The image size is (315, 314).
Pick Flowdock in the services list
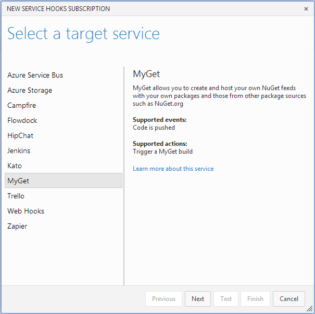[x=22, y=120]
